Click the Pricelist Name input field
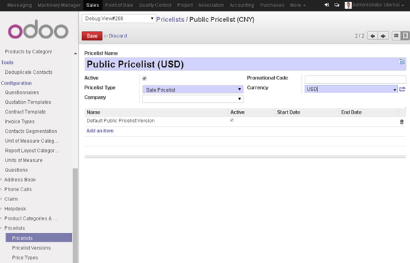Image resolution: width=410 pixels, height=263 pixels. click(x=245, y=64)
